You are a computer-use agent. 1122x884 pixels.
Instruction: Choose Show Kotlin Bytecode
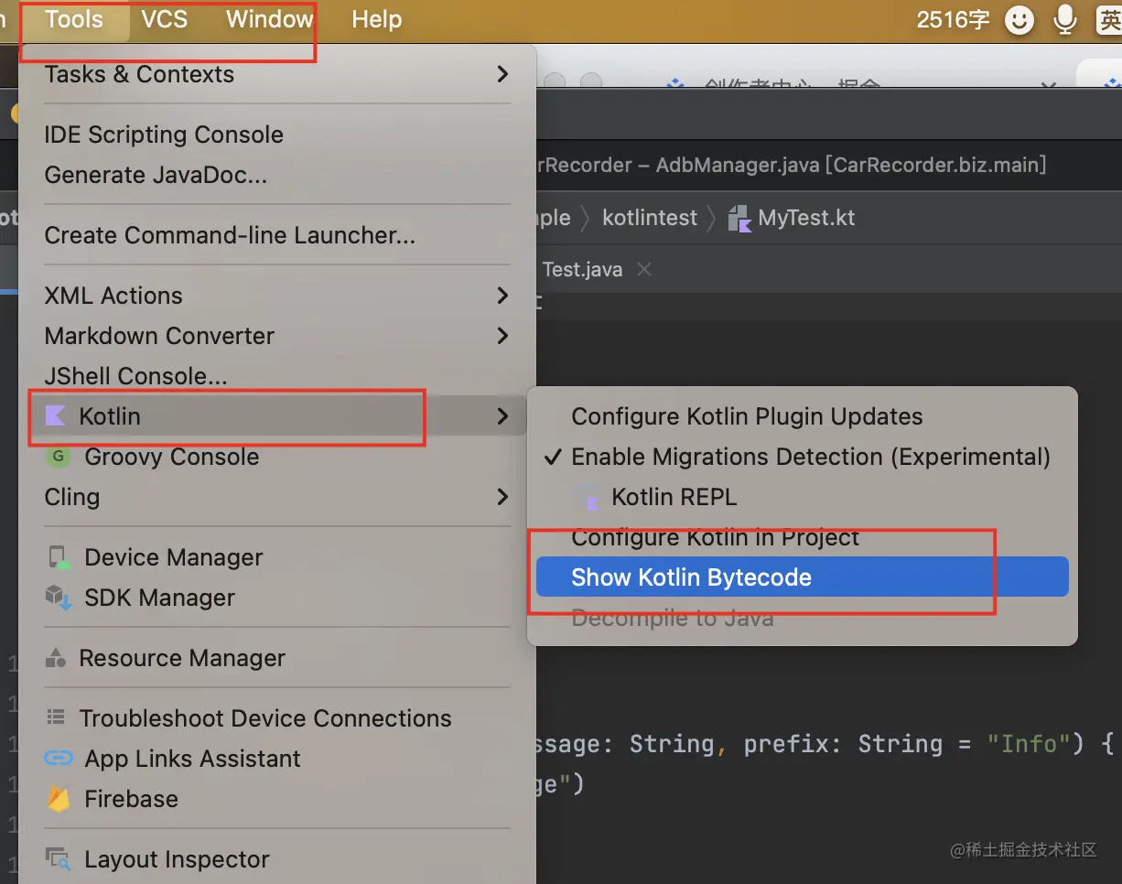803,577
